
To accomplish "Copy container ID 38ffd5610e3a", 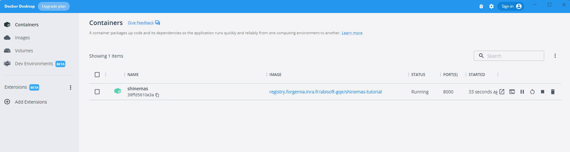I will click(x=157, y=95).
